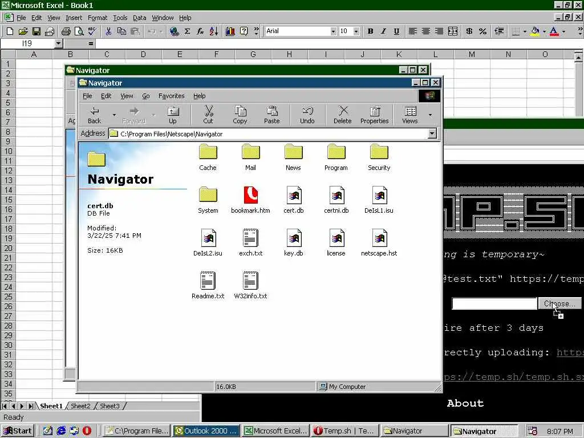584x438 pixels.
Task: Apply Percent Style from Excel toolbar
Action: pos(482,32)
